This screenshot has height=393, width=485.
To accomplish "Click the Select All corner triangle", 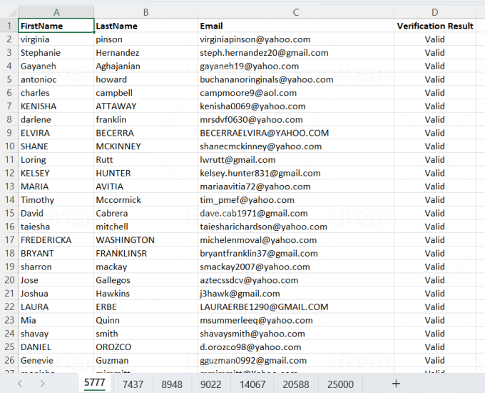I will (9, 11).
